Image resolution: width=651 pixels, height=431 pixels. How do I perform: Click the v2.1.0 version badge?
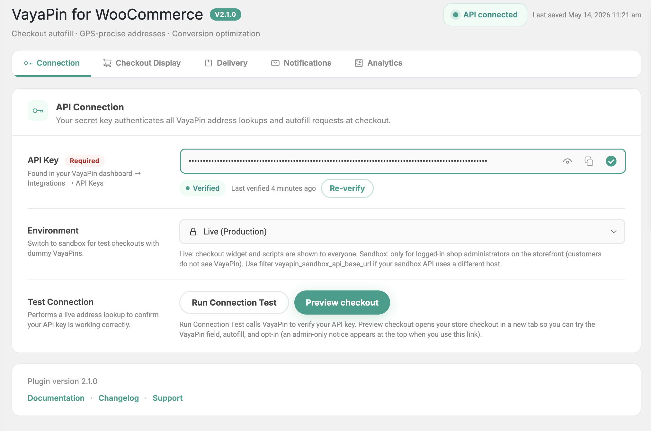[x=225, y=14]
